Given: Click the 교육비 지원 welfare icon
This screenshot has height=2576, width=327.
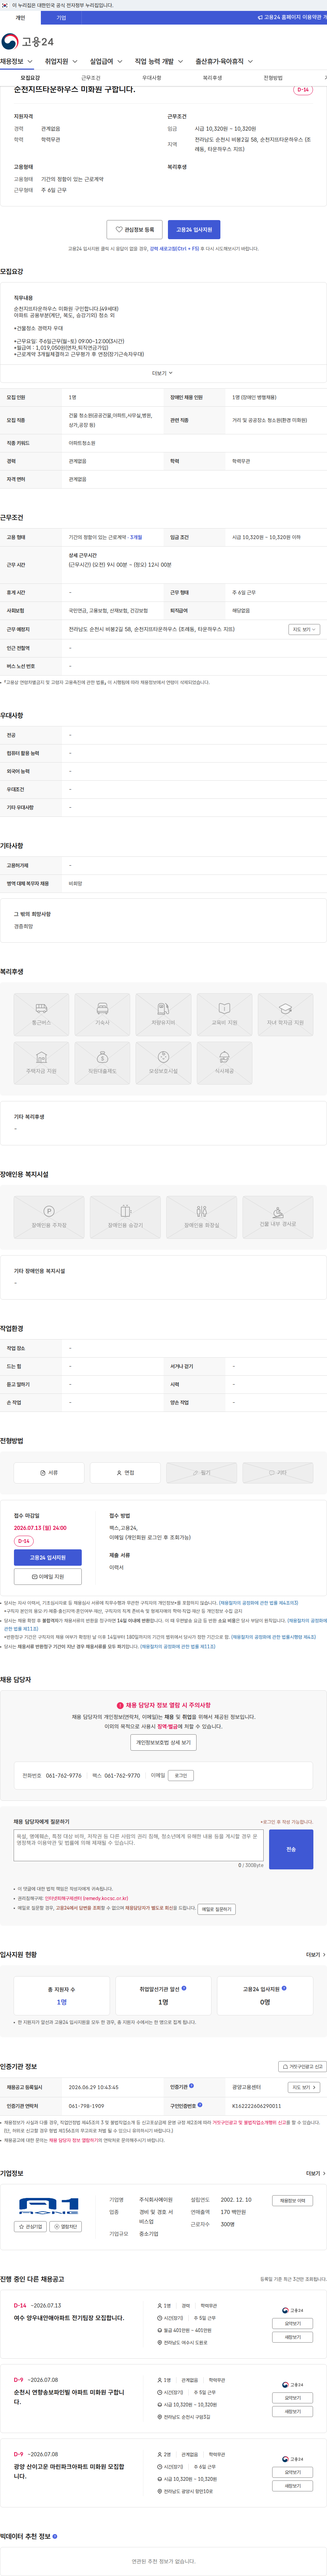Looking at the screenshot, I should 224,1014.
